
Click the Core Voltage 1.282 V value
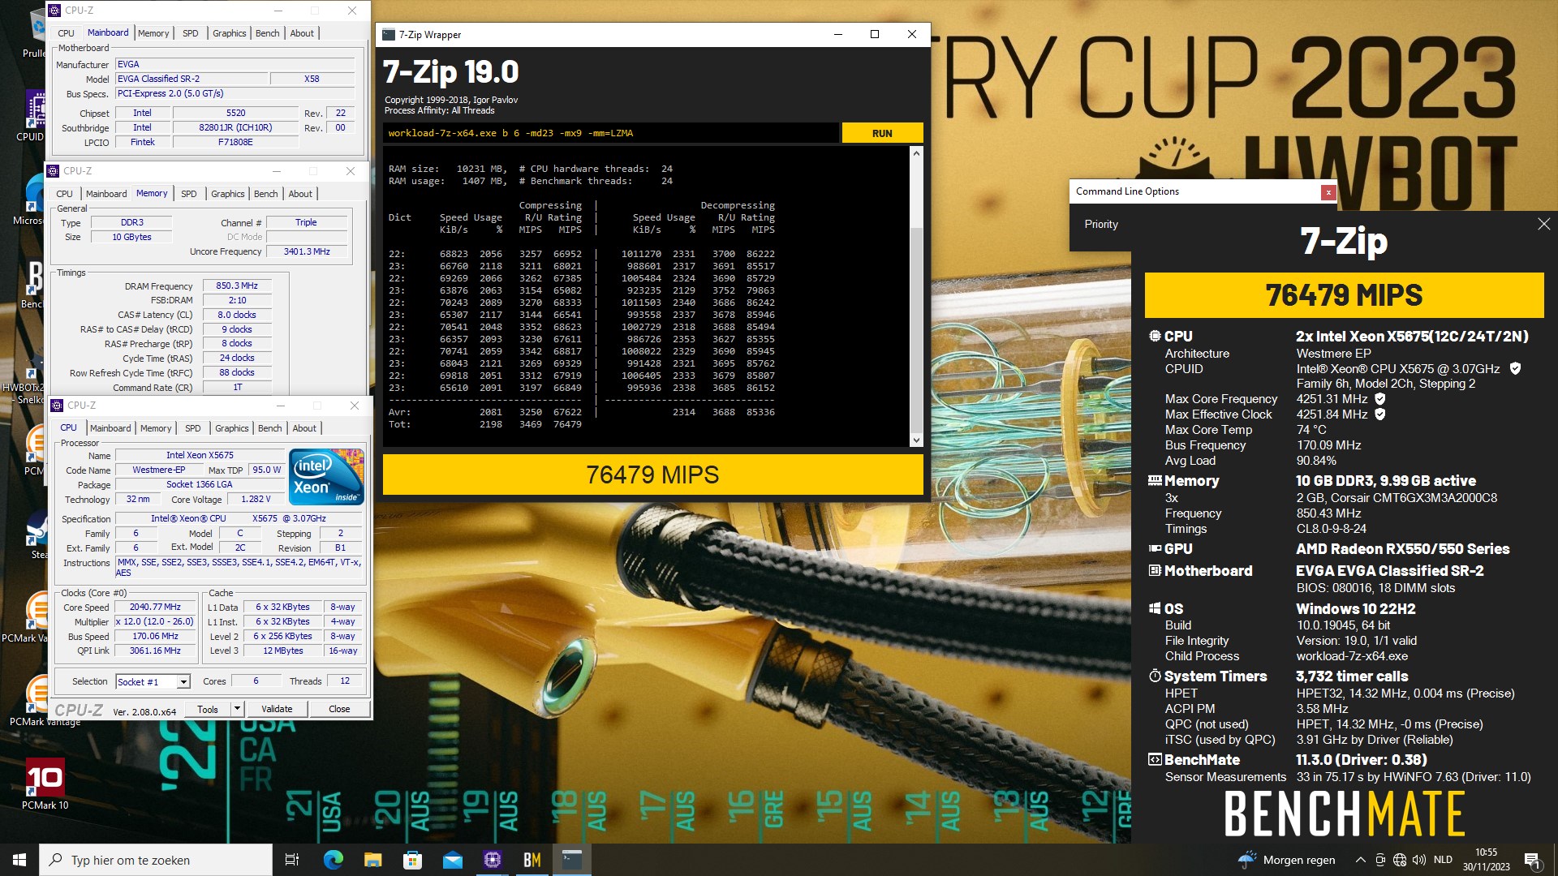click(256, 499)
